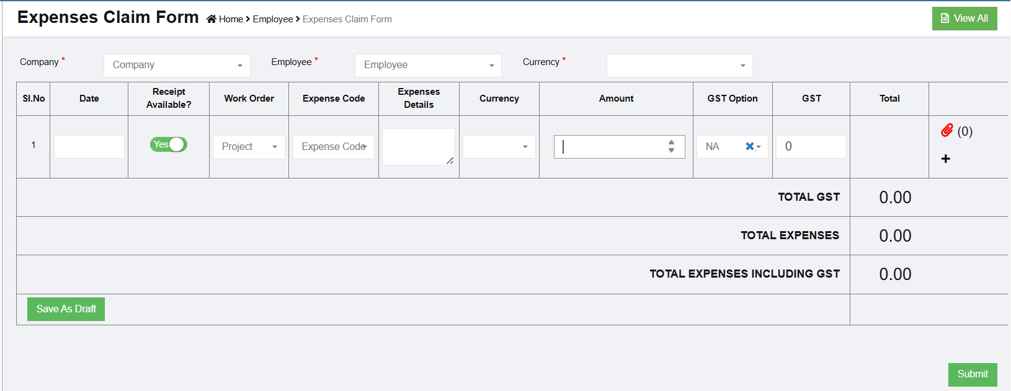Viewport: 1011px width, 391px height.
Task: Click the Total column header
Action: (x=889, y=98)
